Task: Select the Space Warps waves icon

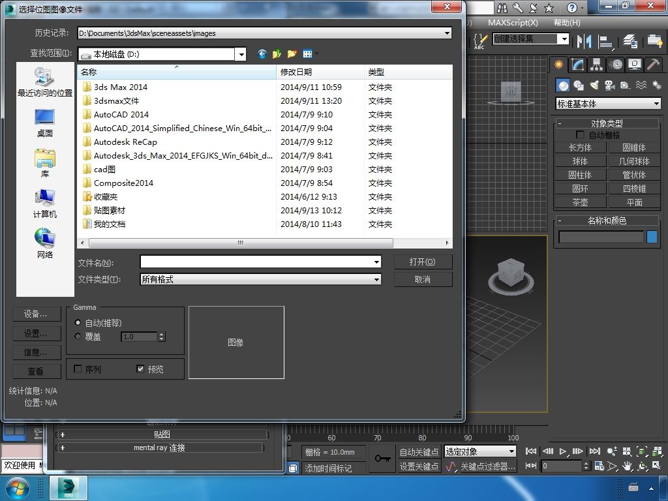Action: [x=641, y=85]
